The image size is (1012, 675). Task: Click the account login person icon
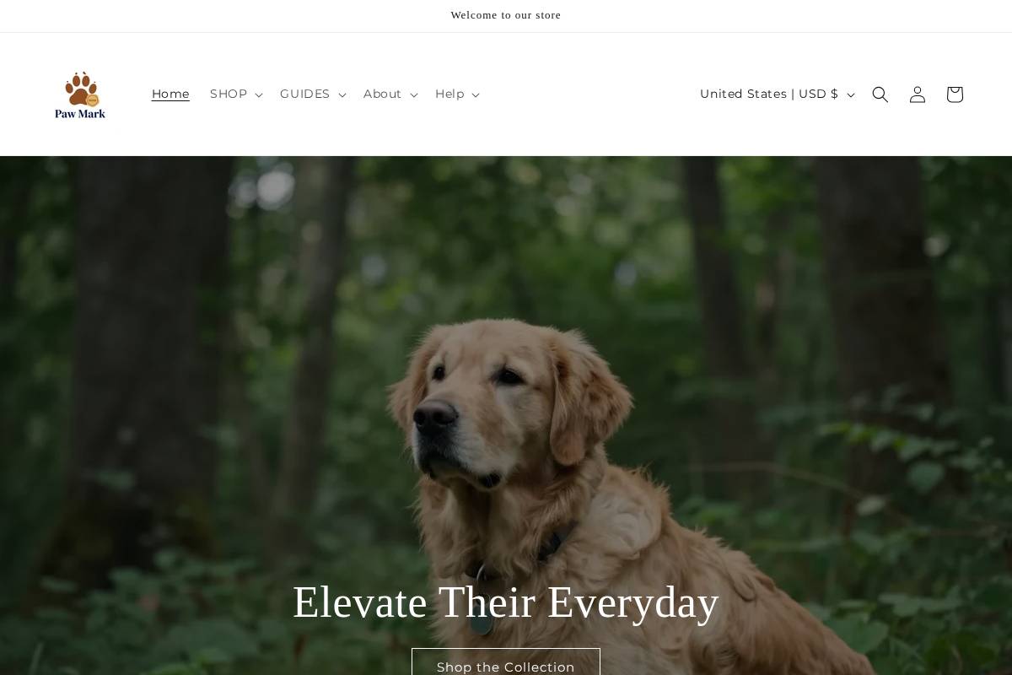pyautogui.click(x=917, y=94)
